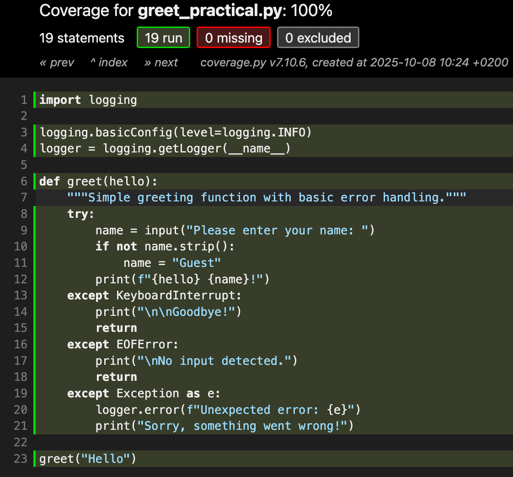513x477 pixels.
Task: Go to the next file via » next
Action: [x=161, y=62]
